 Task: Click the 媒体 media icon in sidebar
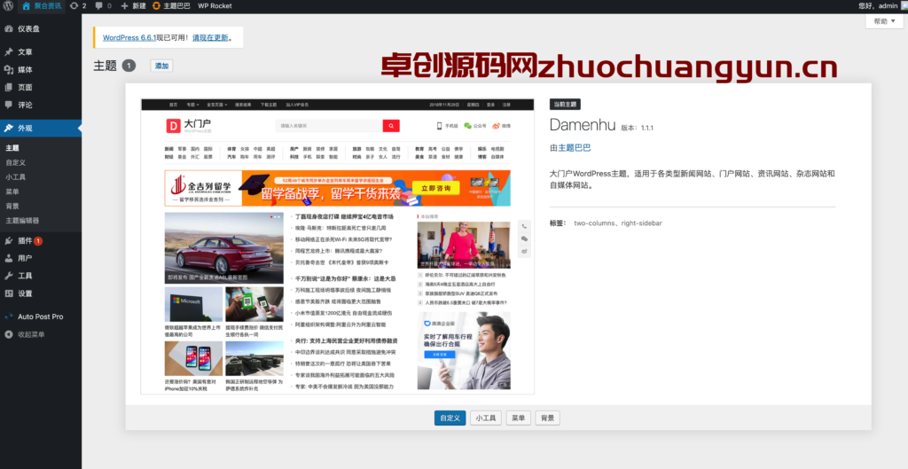coord(9,69)
